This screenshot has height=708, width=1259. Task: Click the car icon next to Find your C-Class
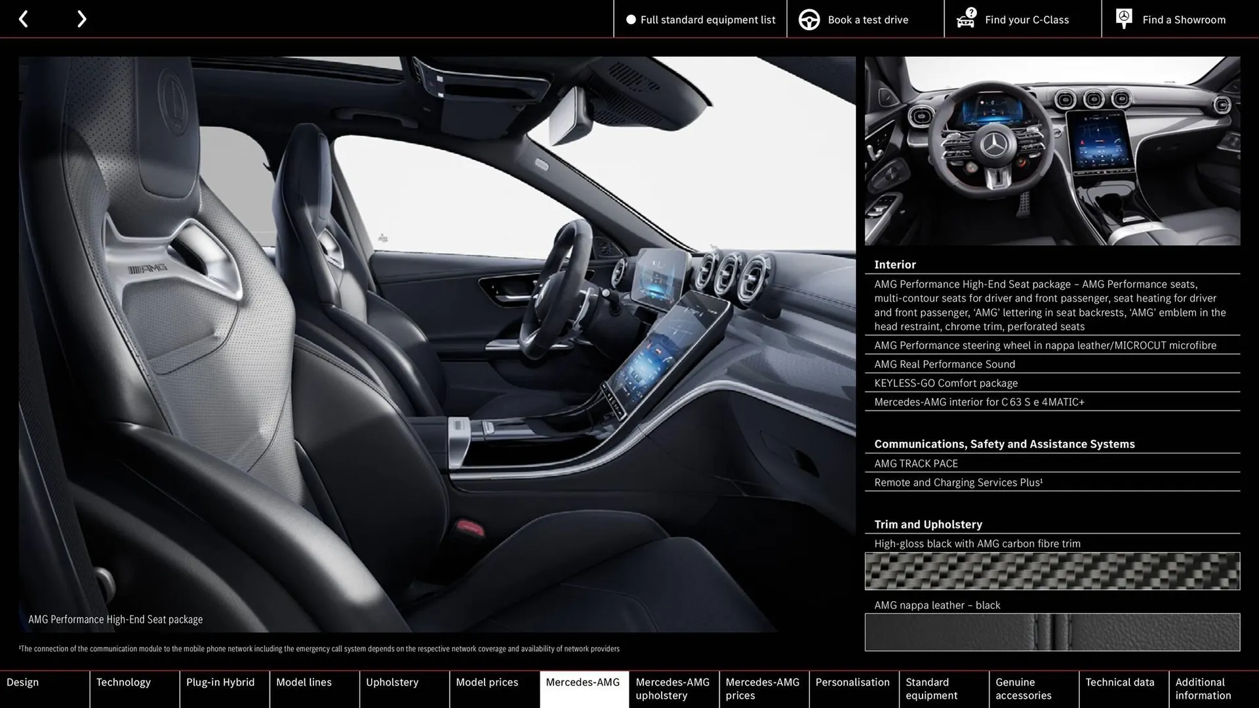[x=965, y=19]
